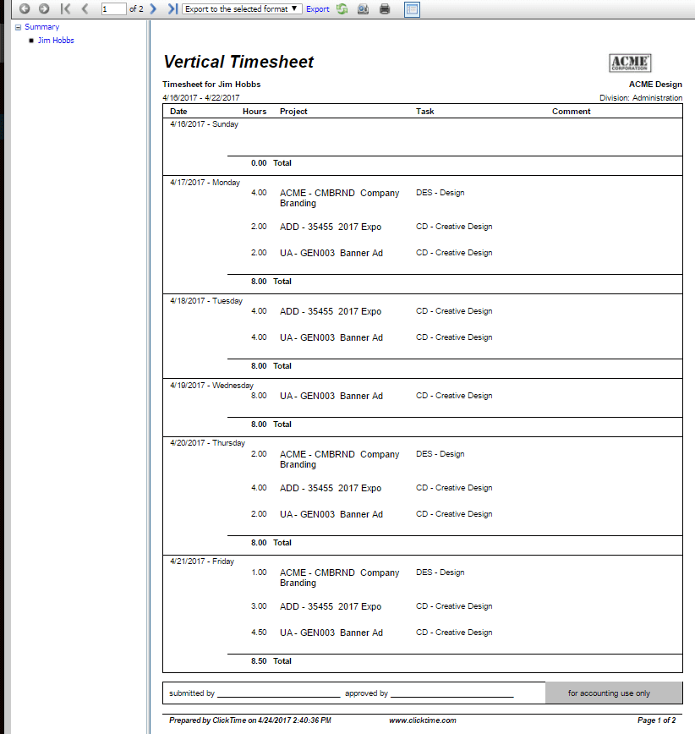Click the search/find icon on toolbar

click(x=362, y=9)
